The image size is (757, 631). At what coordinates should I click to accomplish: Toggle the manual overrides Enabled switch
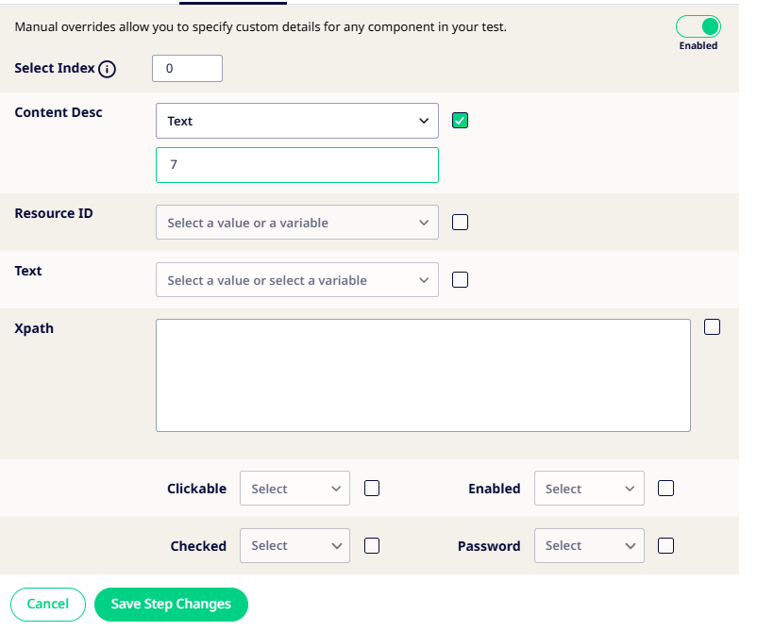698,26
